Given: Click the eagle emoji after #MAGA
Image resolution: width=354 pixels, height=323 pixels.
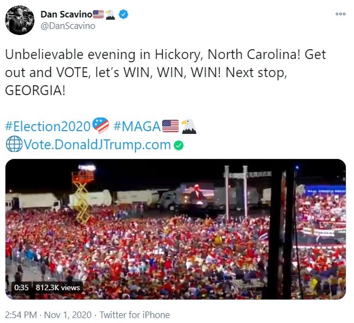Looking at the screenshot, I should (188, 126).
